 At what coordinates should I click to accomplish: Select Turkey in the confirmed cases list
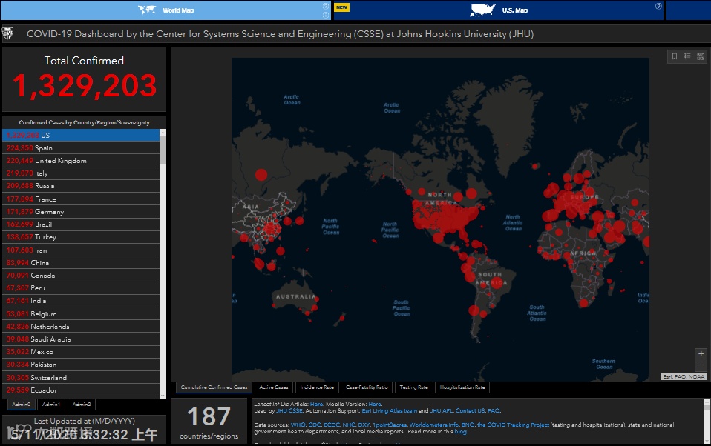coord(81,237)
